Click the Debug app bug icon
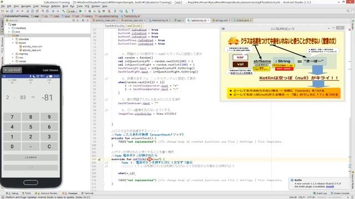Viewport: 355px width, 199px height. coord(90,11)
